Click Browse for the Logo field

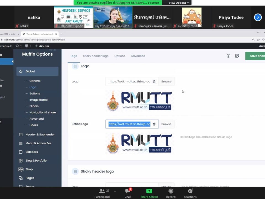click(166, 82)
